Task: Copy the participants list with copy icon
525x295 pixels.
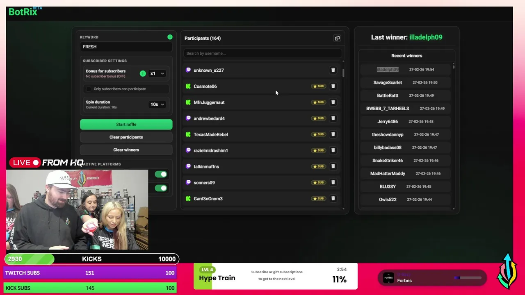Action: 337,38
